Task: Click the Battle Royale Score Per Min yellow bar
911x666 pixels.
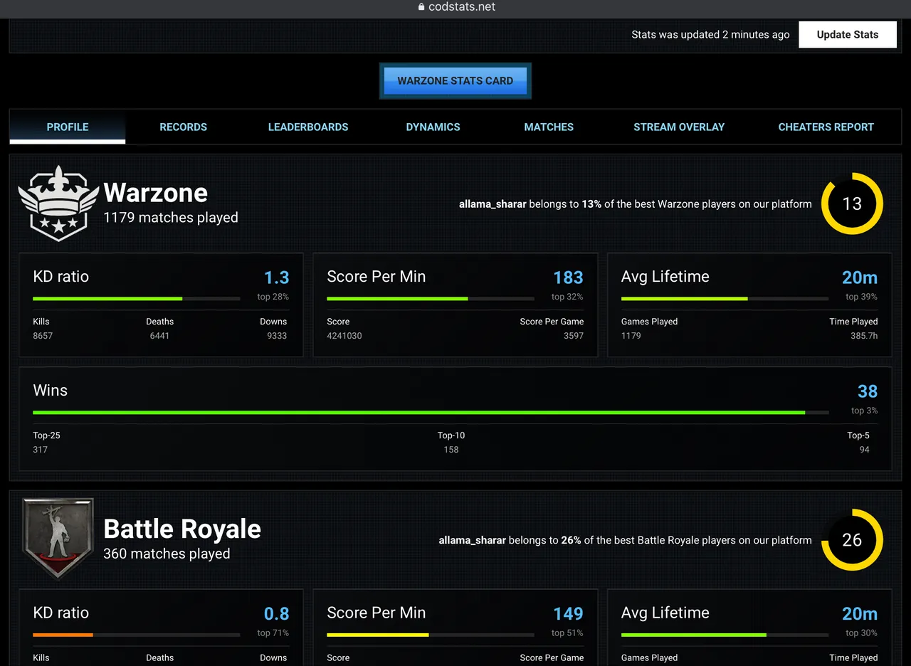Action: [378, 635]
